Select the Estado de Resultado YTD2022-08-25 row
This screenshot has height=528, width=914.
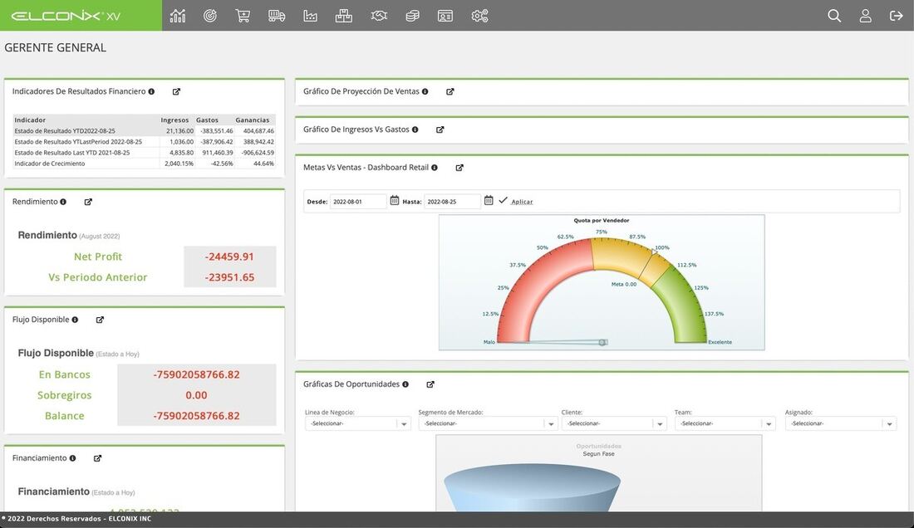144,131
